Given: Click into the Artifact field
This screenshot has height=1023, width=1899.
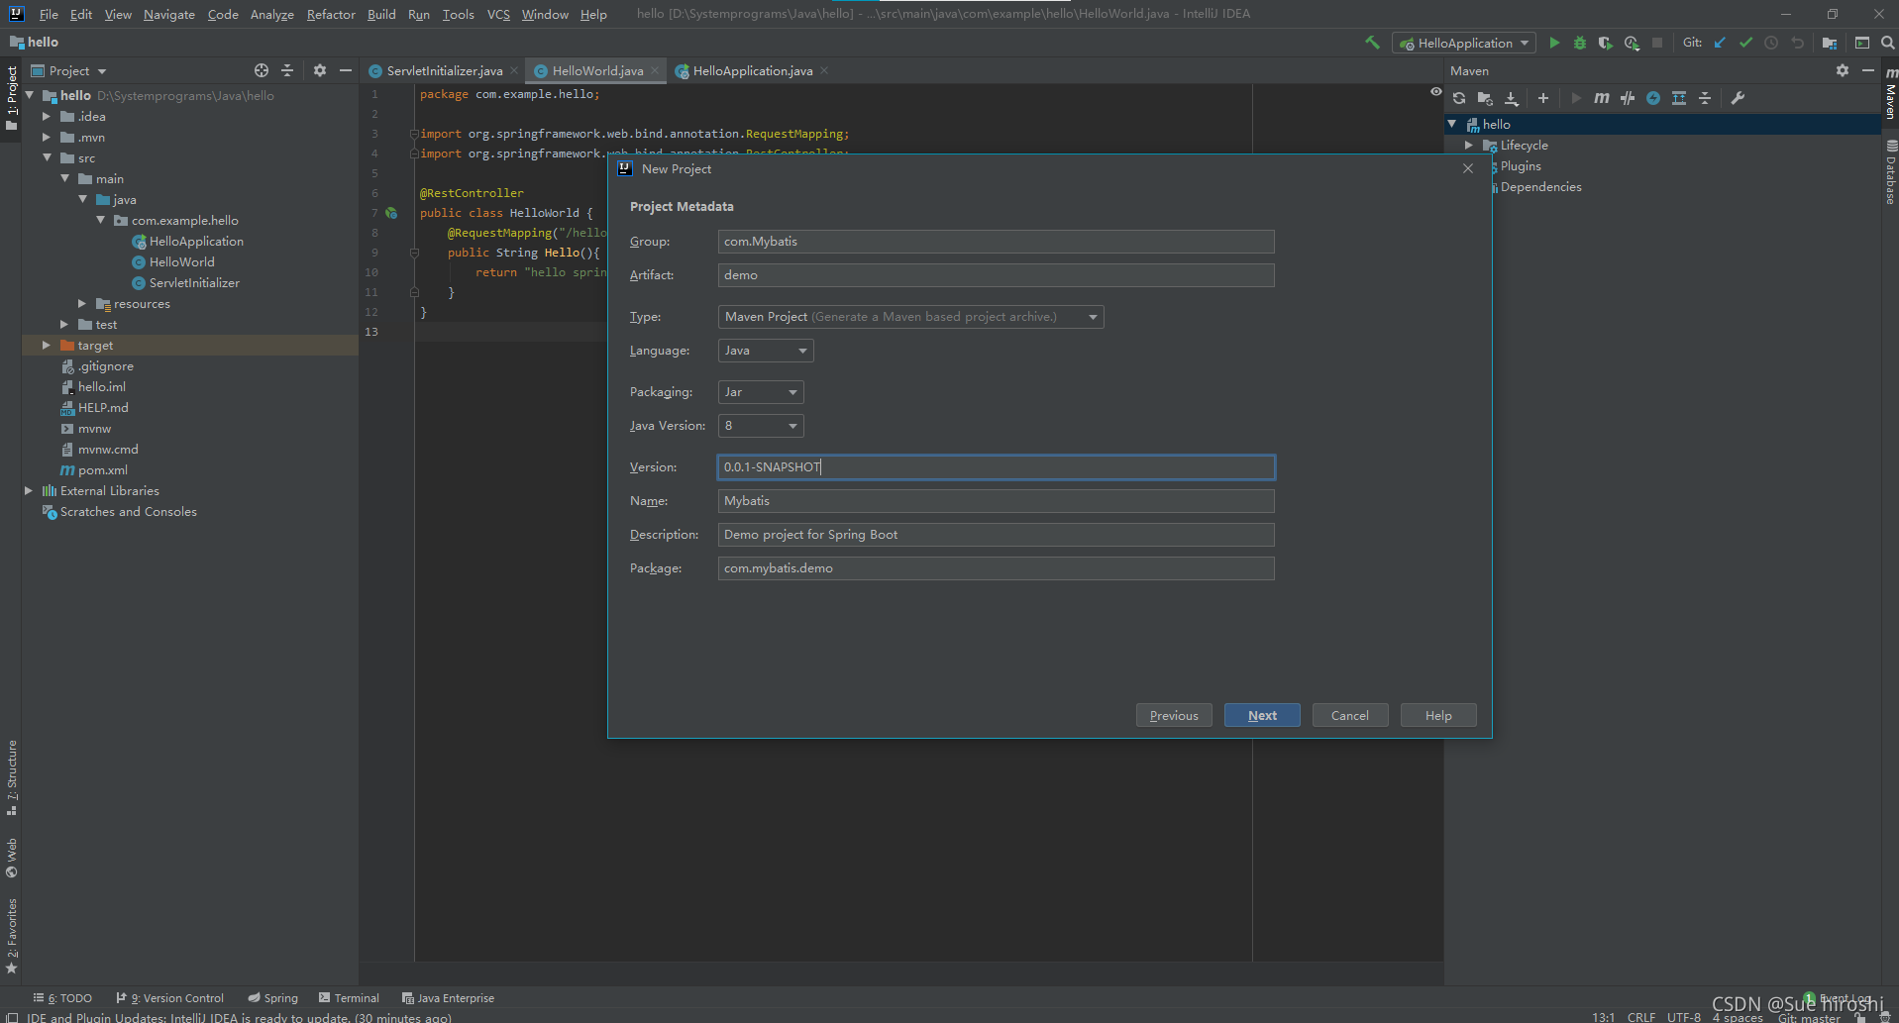Looking at the screenshot, I should [996, 275].
